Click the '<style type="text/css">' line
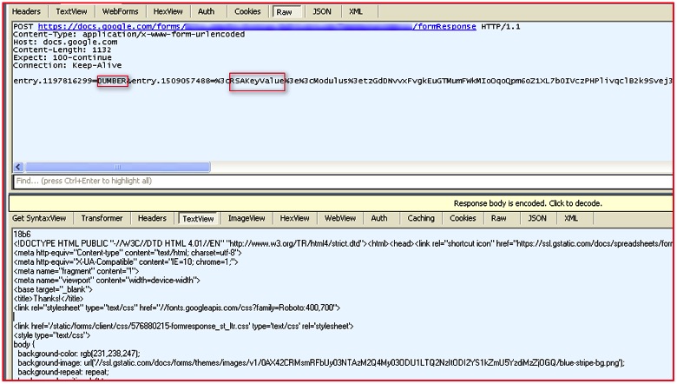 [x=52, y=335]
